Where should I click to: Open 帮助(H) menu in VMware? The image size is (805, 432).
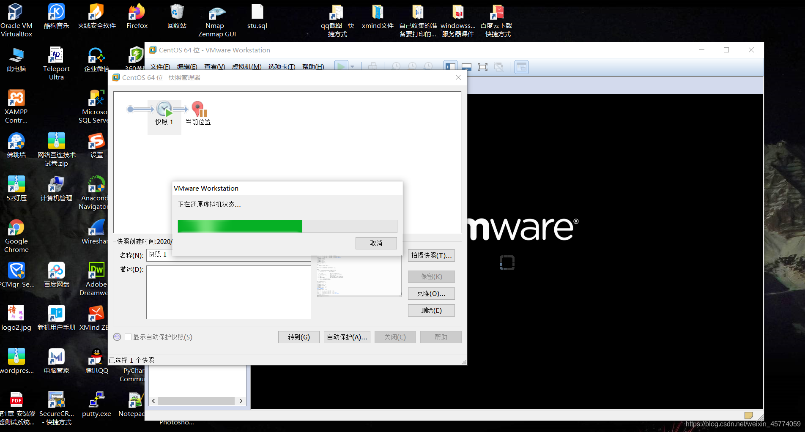[x=313, y=67]
